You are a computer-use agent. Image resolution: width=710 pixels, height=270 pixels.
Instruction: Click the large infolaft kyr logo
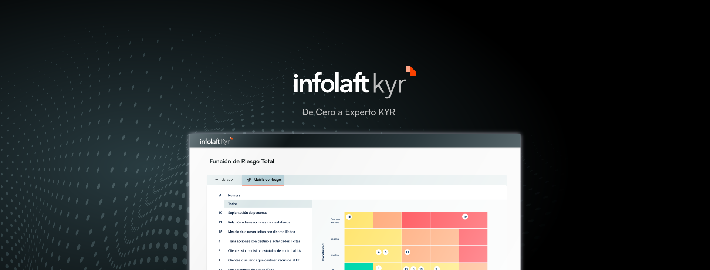click(x=355, y=82)
